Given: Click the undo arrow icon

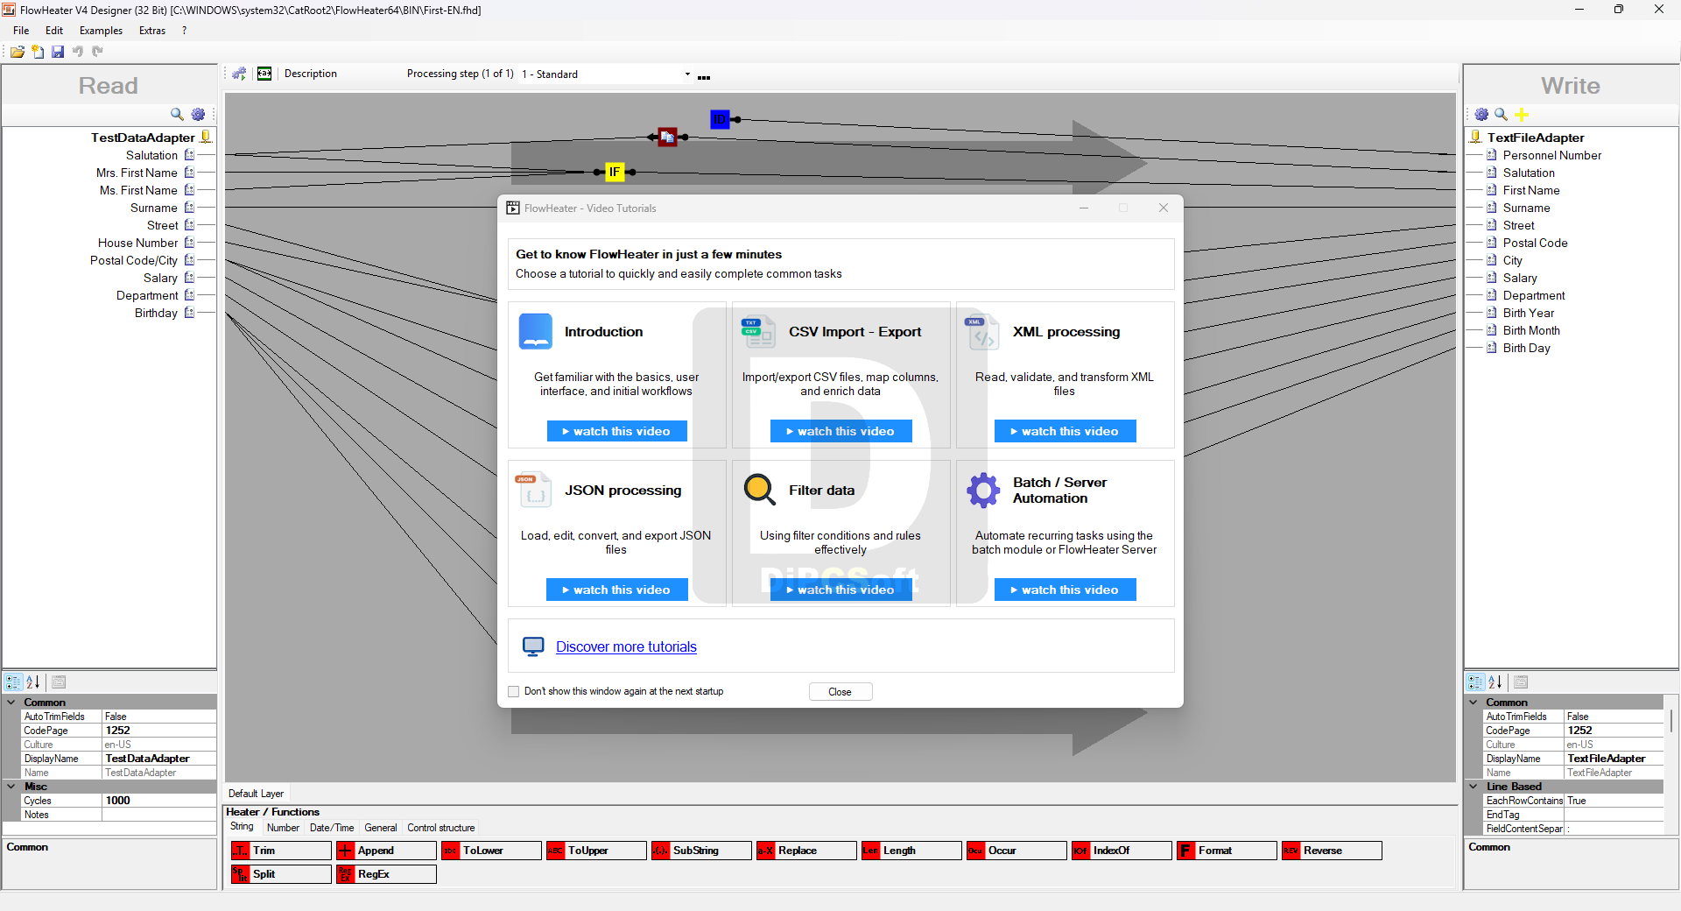Looking at the screenshot, I should 78,52.
